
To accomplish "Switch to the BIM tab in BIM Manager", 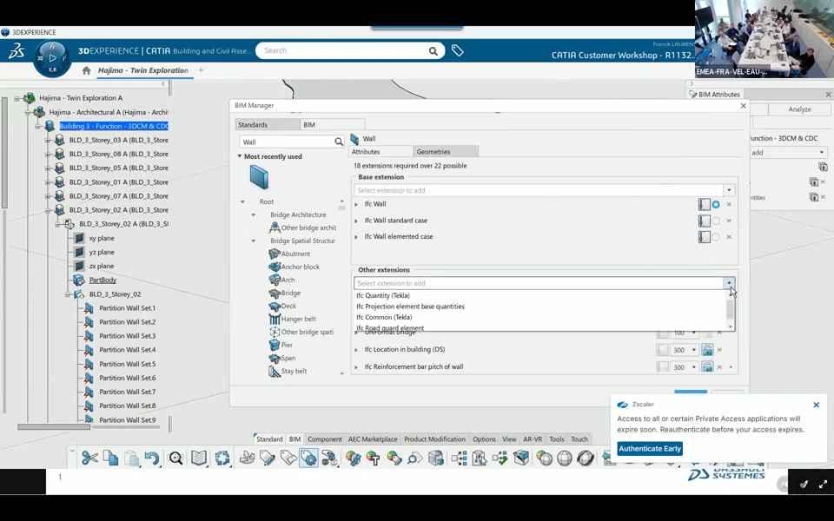I will tap(332, 124).
